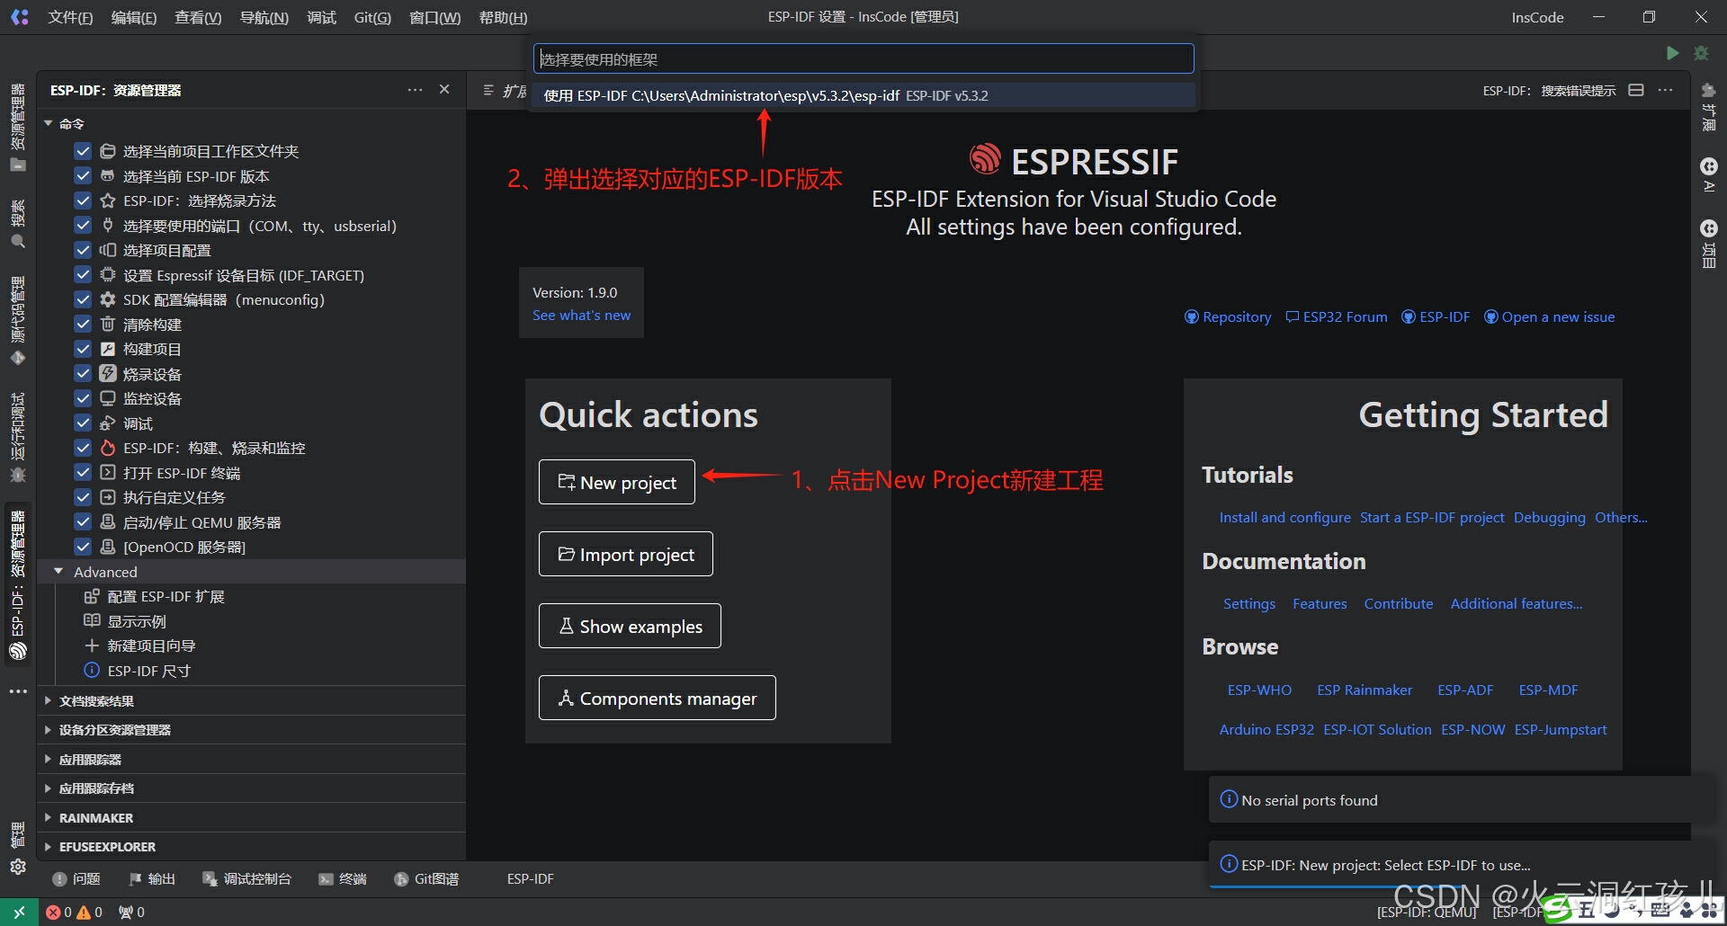Click the port plug icon

[x=108, y=225]
